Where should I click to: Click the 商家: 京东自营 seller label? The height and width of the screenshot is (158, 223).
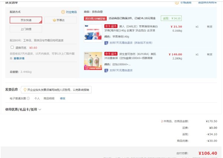93,12
